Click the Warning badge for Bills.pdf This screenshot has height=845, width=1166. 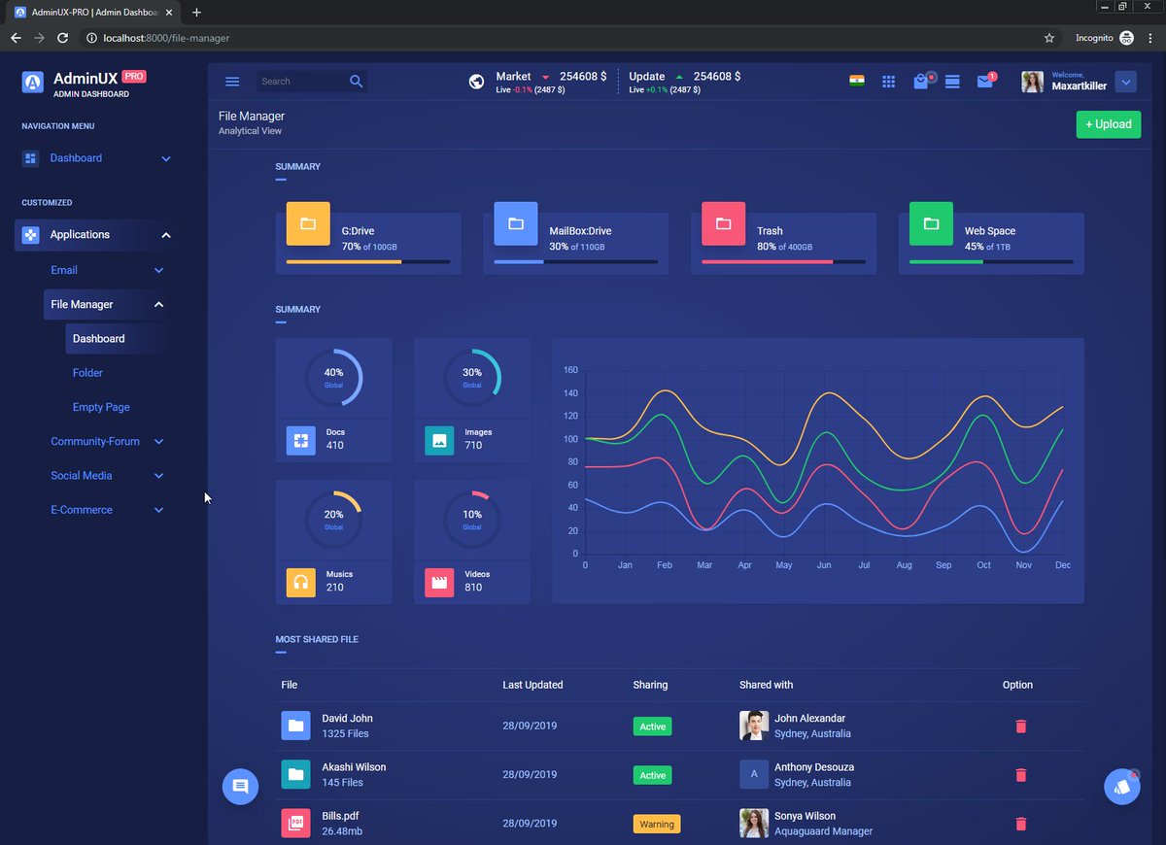tap(657, 824)
